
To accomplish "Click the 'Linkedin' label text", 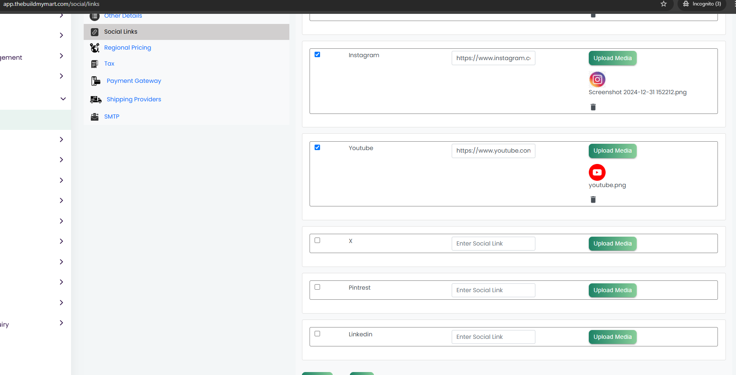I will click(x=360, y=335).
